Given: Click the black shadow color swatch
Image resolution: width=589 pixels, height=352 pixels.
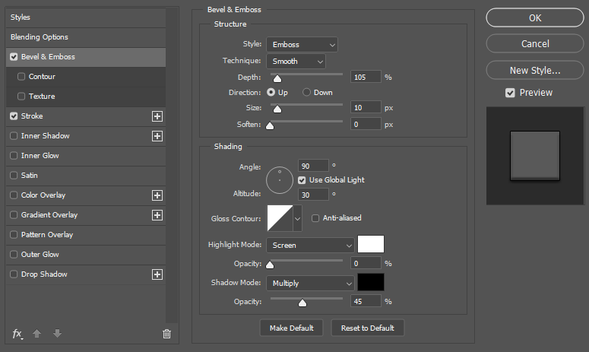Looking at the screenshot, I should (x=372, y=283).
